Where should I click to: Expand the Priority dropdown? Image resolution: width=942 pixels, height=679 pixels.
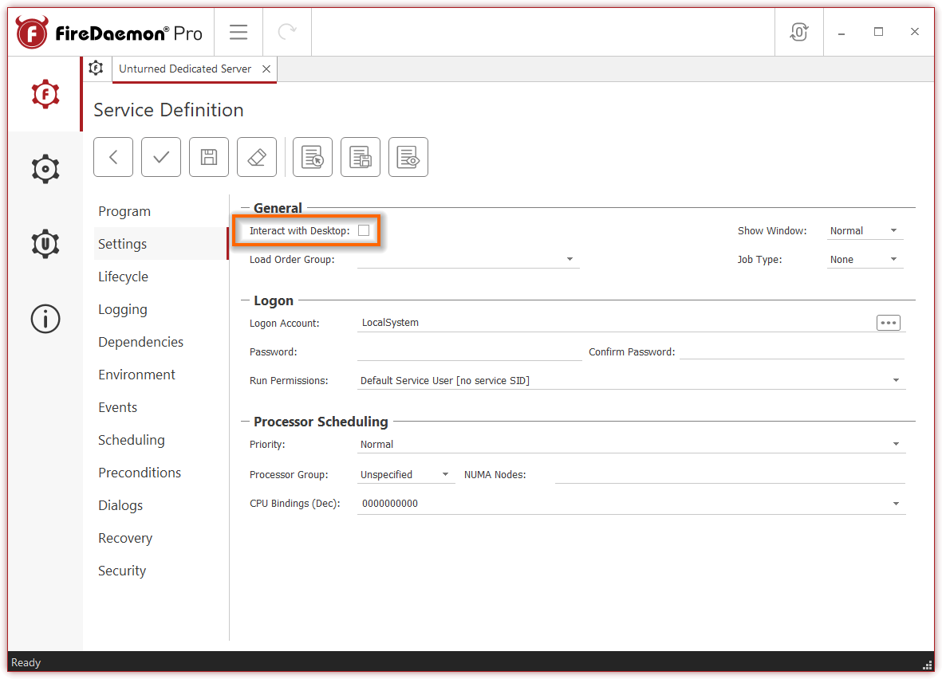click(x=631, y=444)
